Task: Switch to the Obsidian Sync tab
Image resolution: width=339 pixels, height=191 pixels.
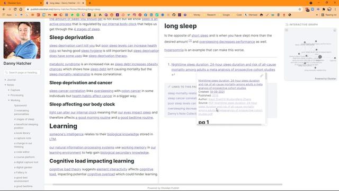Action: pos(22,3)
